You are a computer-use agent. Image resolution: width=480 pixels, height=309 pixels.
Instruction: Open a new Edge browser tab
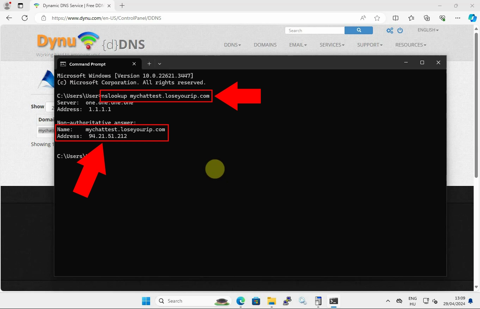[122, 6]
